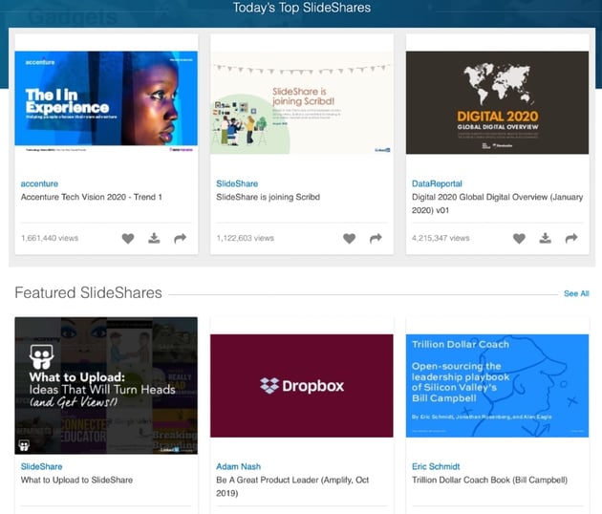This screenshot has width=602, height=514.
Task: Like the Accenture Tech Vision 2020 slideshow
Action: click(128, 238)
